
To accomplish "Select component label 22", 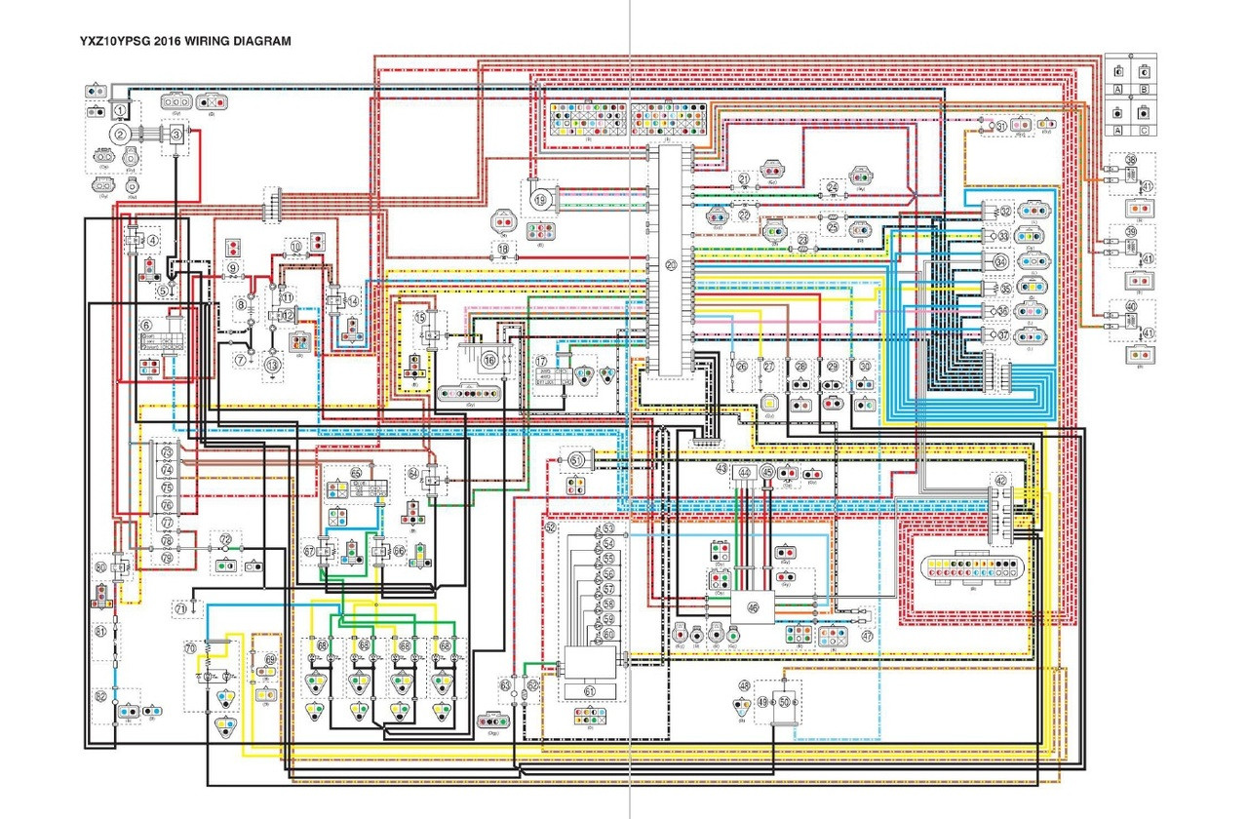I will [743, 215].
